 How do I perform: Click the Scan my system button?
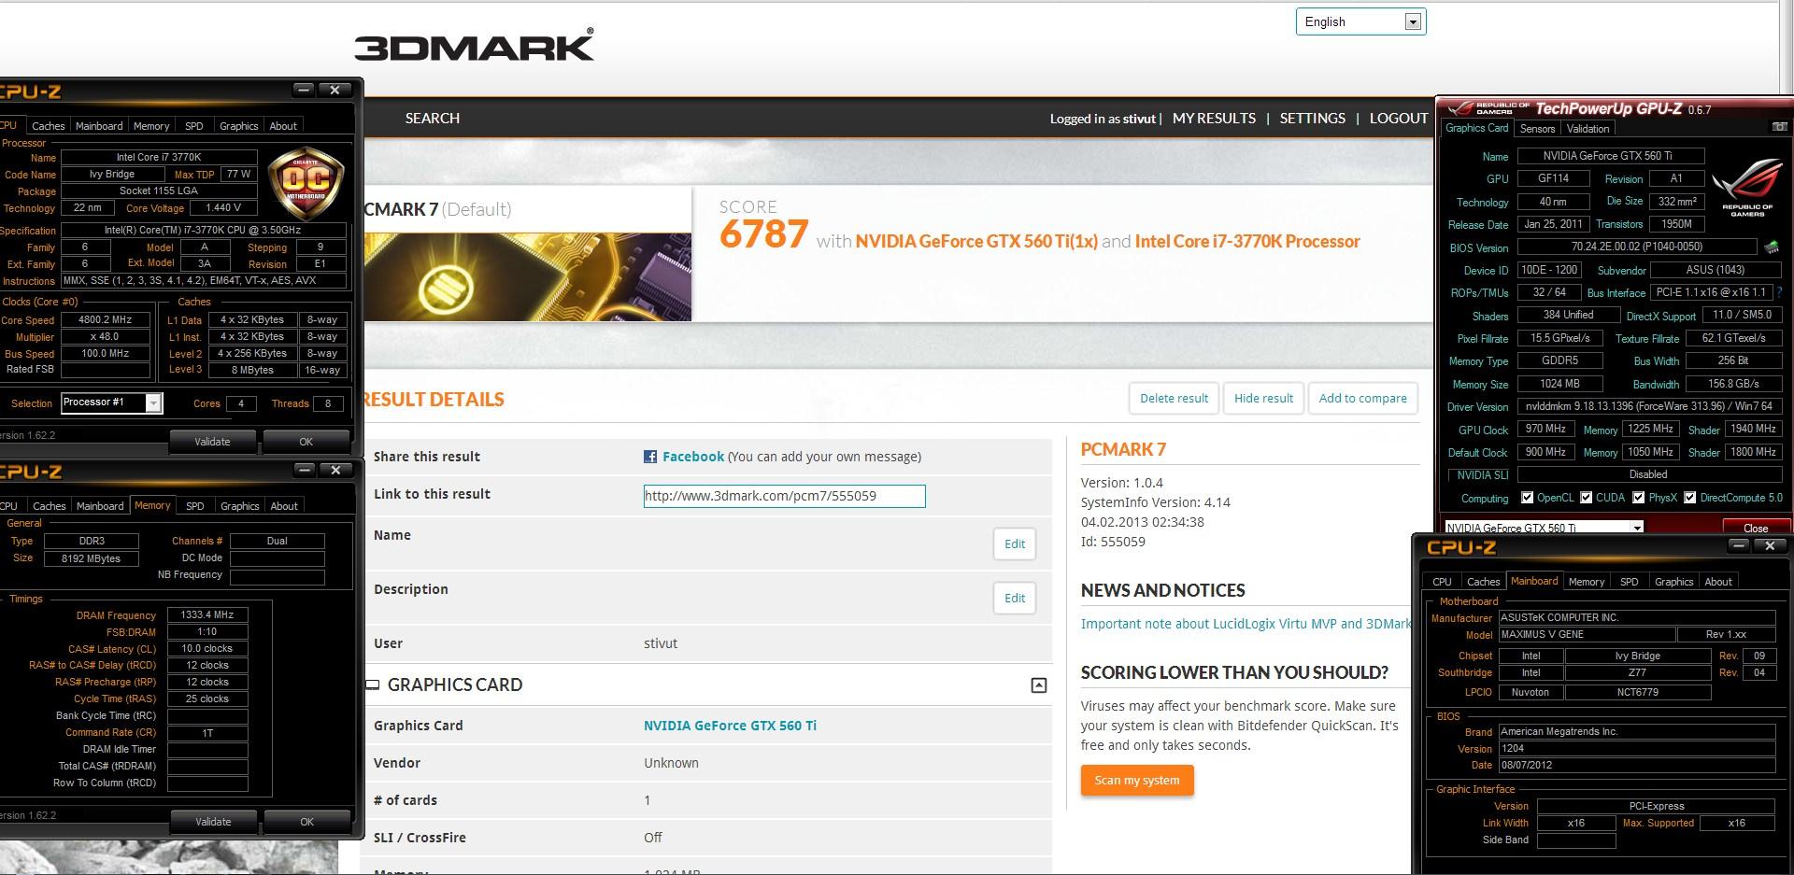(x=1137, y=781)
